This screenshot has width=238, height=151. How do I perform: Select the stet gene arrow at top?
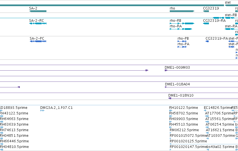point(231,5)
